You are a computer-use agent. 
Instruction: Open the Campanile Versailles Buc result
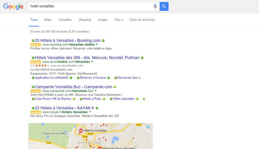tap(74, 87)
